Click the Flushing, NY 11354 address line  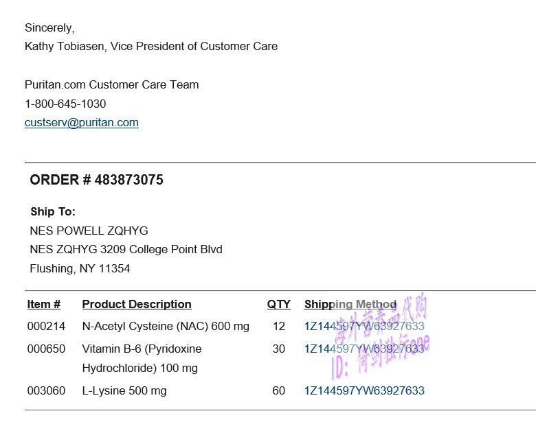point(80,268)
